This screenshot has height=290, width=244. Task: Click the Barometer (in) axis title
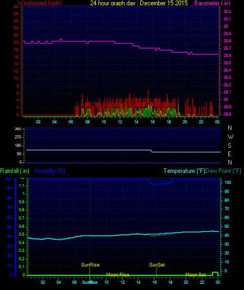[x=212, y=3]
